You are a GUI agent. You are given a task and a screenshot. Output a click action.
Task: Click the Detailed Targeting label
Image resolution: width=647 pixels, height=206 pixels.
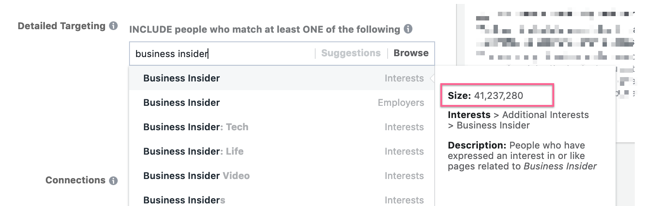click(x=61, y=26)
